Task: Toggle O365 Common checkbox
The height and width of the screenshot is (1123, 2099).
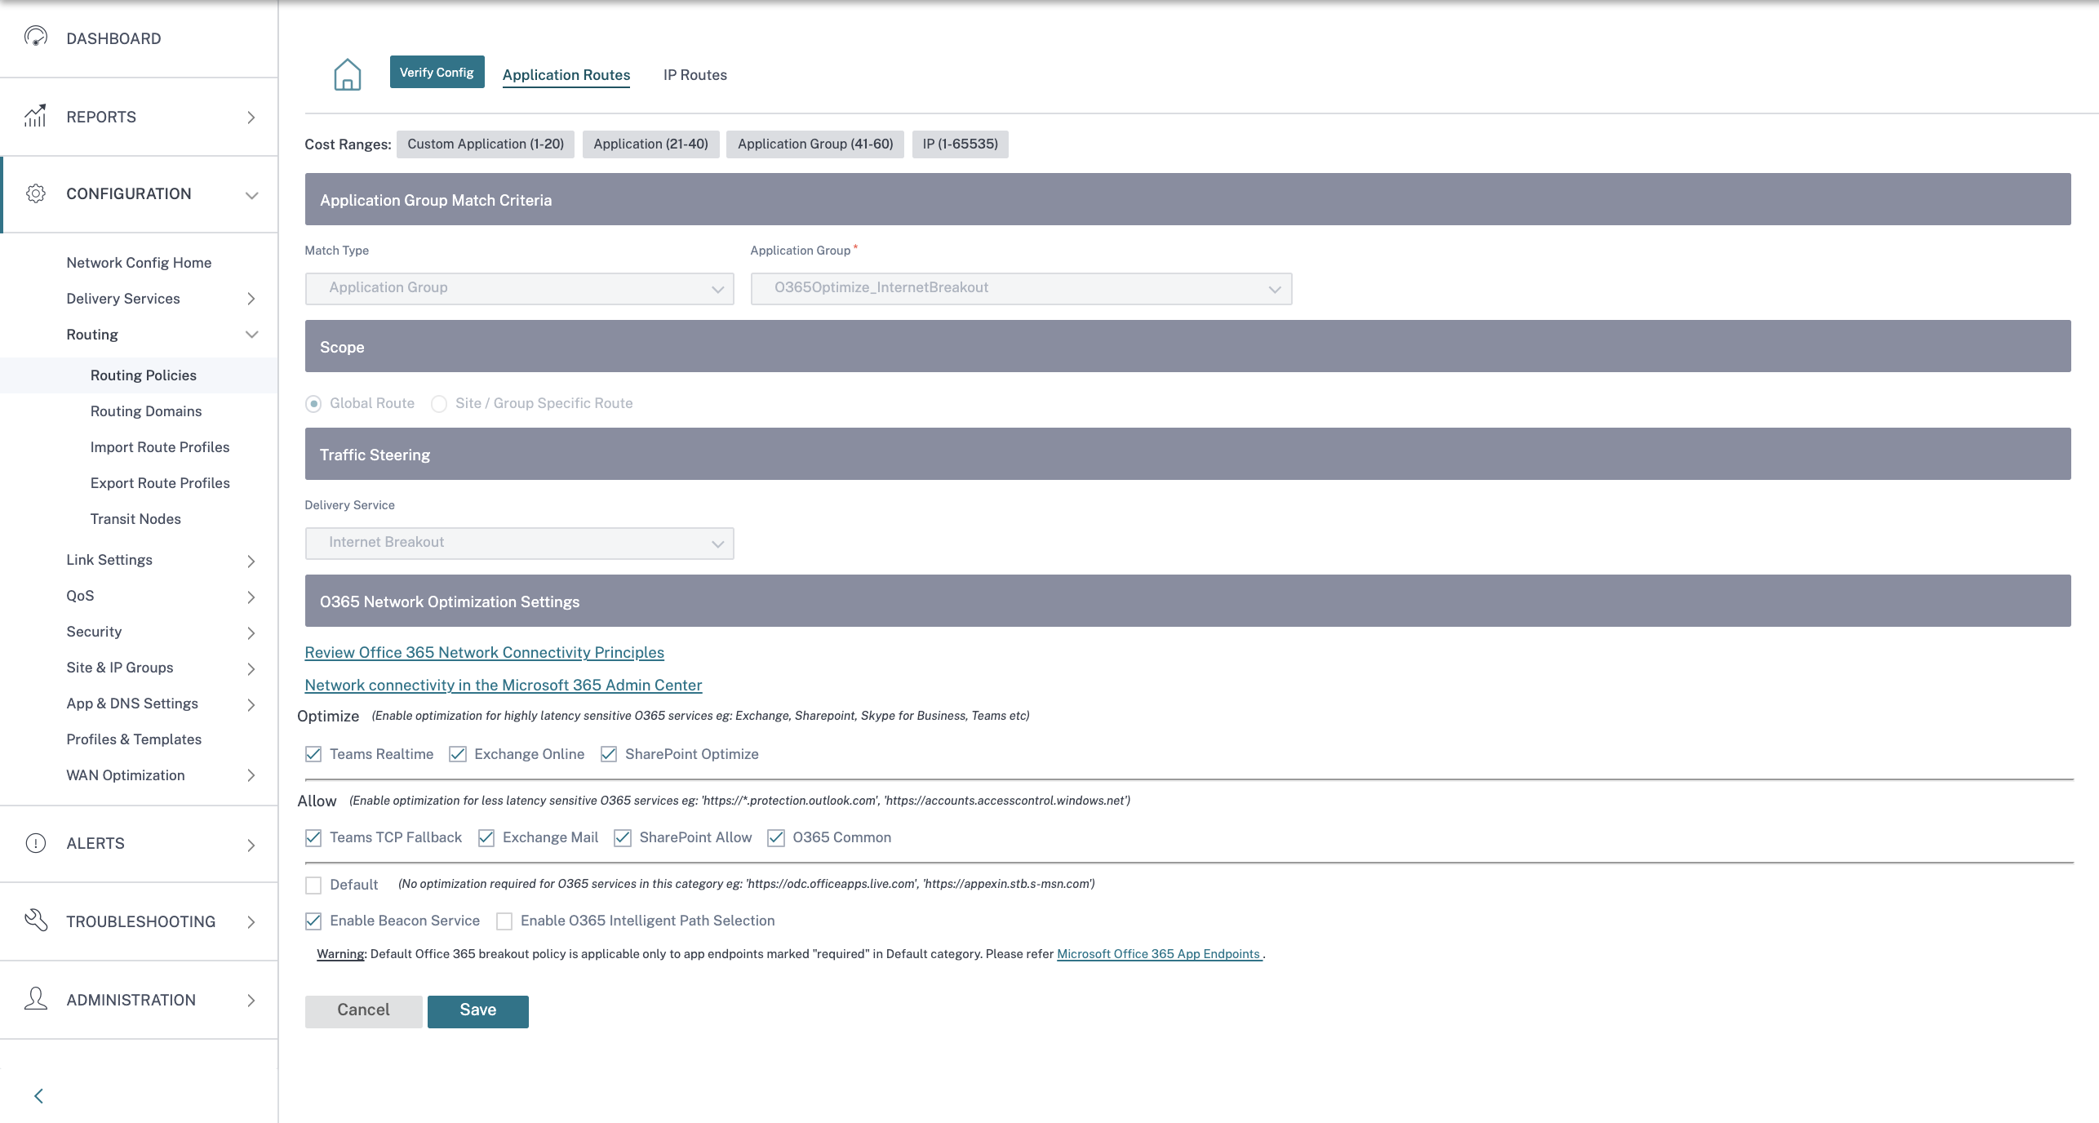Action: [x=776, y=837]
